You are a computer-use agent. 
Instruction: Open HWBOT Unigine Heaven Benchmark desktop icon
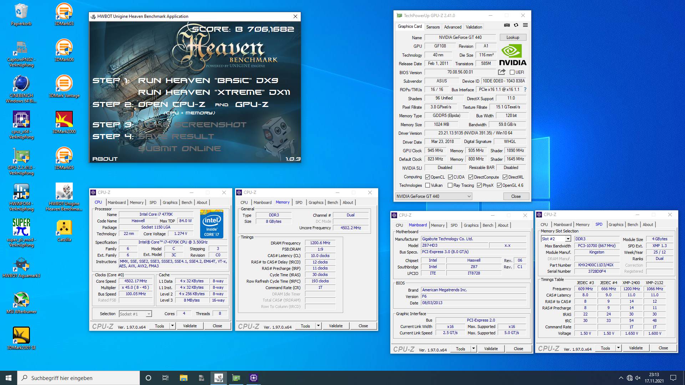tap(64, 197)
